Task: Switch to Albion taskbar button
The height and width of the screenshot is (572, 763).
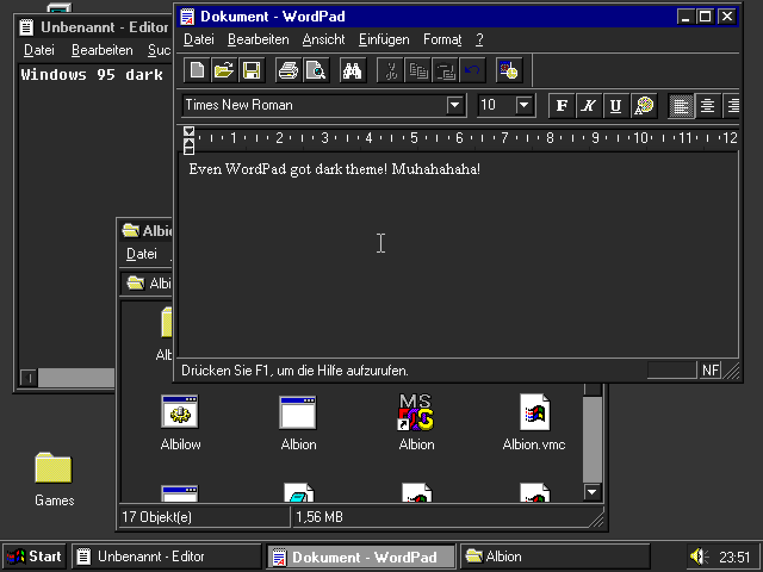Action: pyautogui.click(x=555, y=557)
